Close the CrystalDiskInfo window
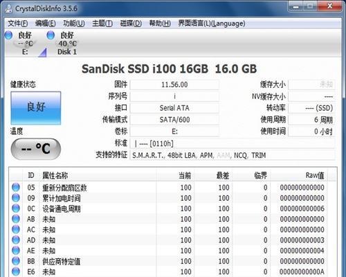The width and height of the screenshot is (346, 277). coord(330,6)
